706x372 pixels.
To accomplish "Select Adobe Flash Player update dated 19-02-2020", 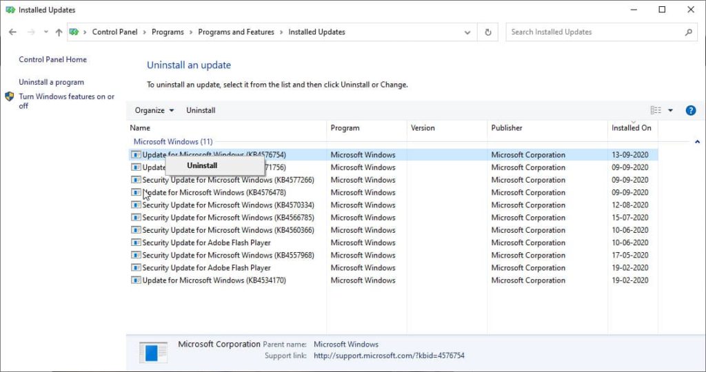I will tap(394, 268).
